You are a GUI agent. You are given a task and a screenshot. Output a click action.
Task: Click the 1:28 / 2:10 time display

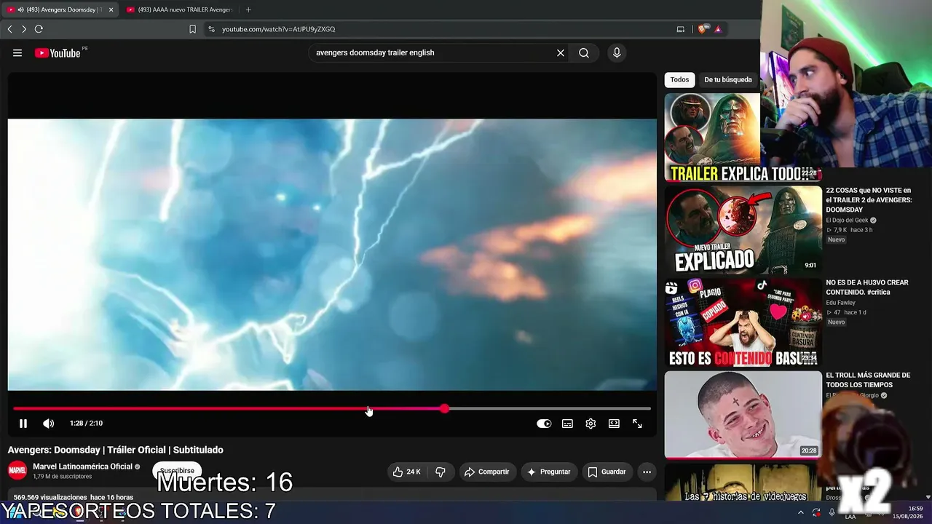coord(86,424)
